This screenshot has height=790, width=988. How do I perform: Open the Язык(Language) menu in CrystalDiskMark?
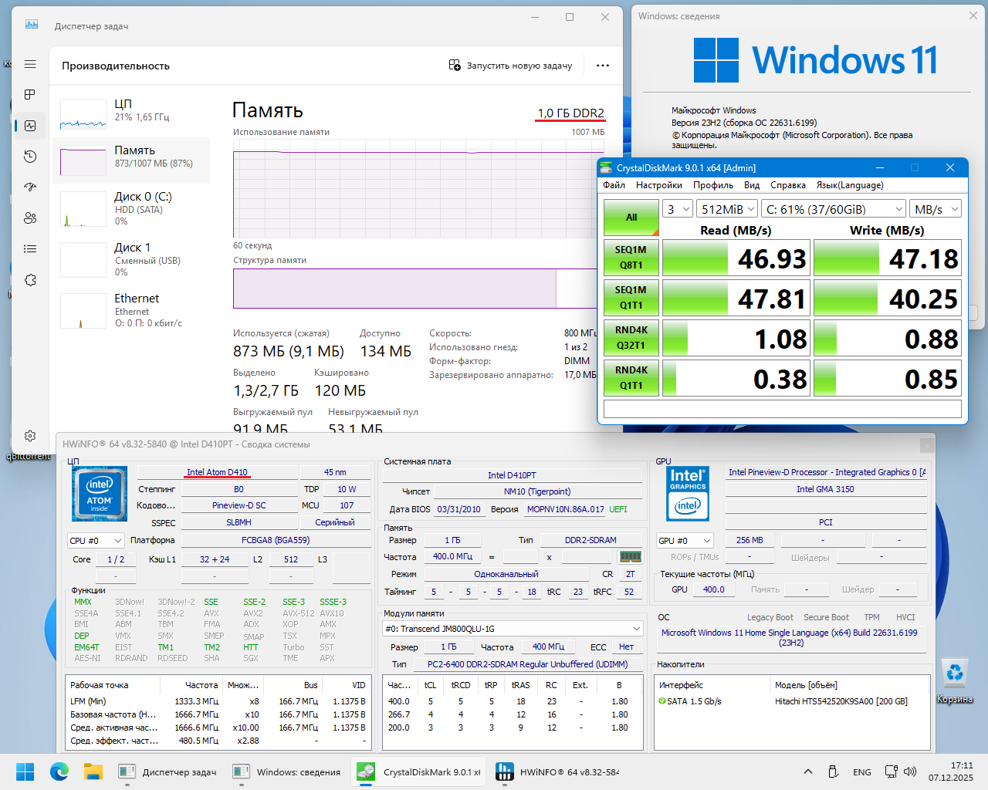pyautogui.click(x=850, y=185)
